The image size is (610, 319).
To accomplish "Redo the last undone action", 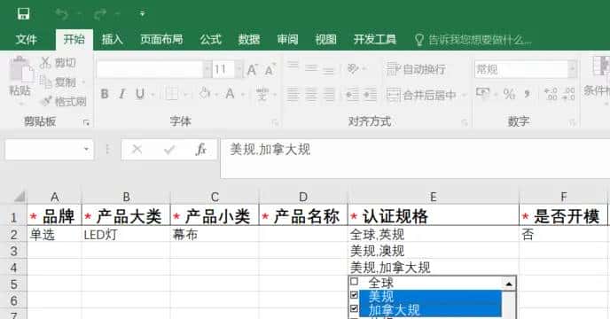I will point(100,14).
